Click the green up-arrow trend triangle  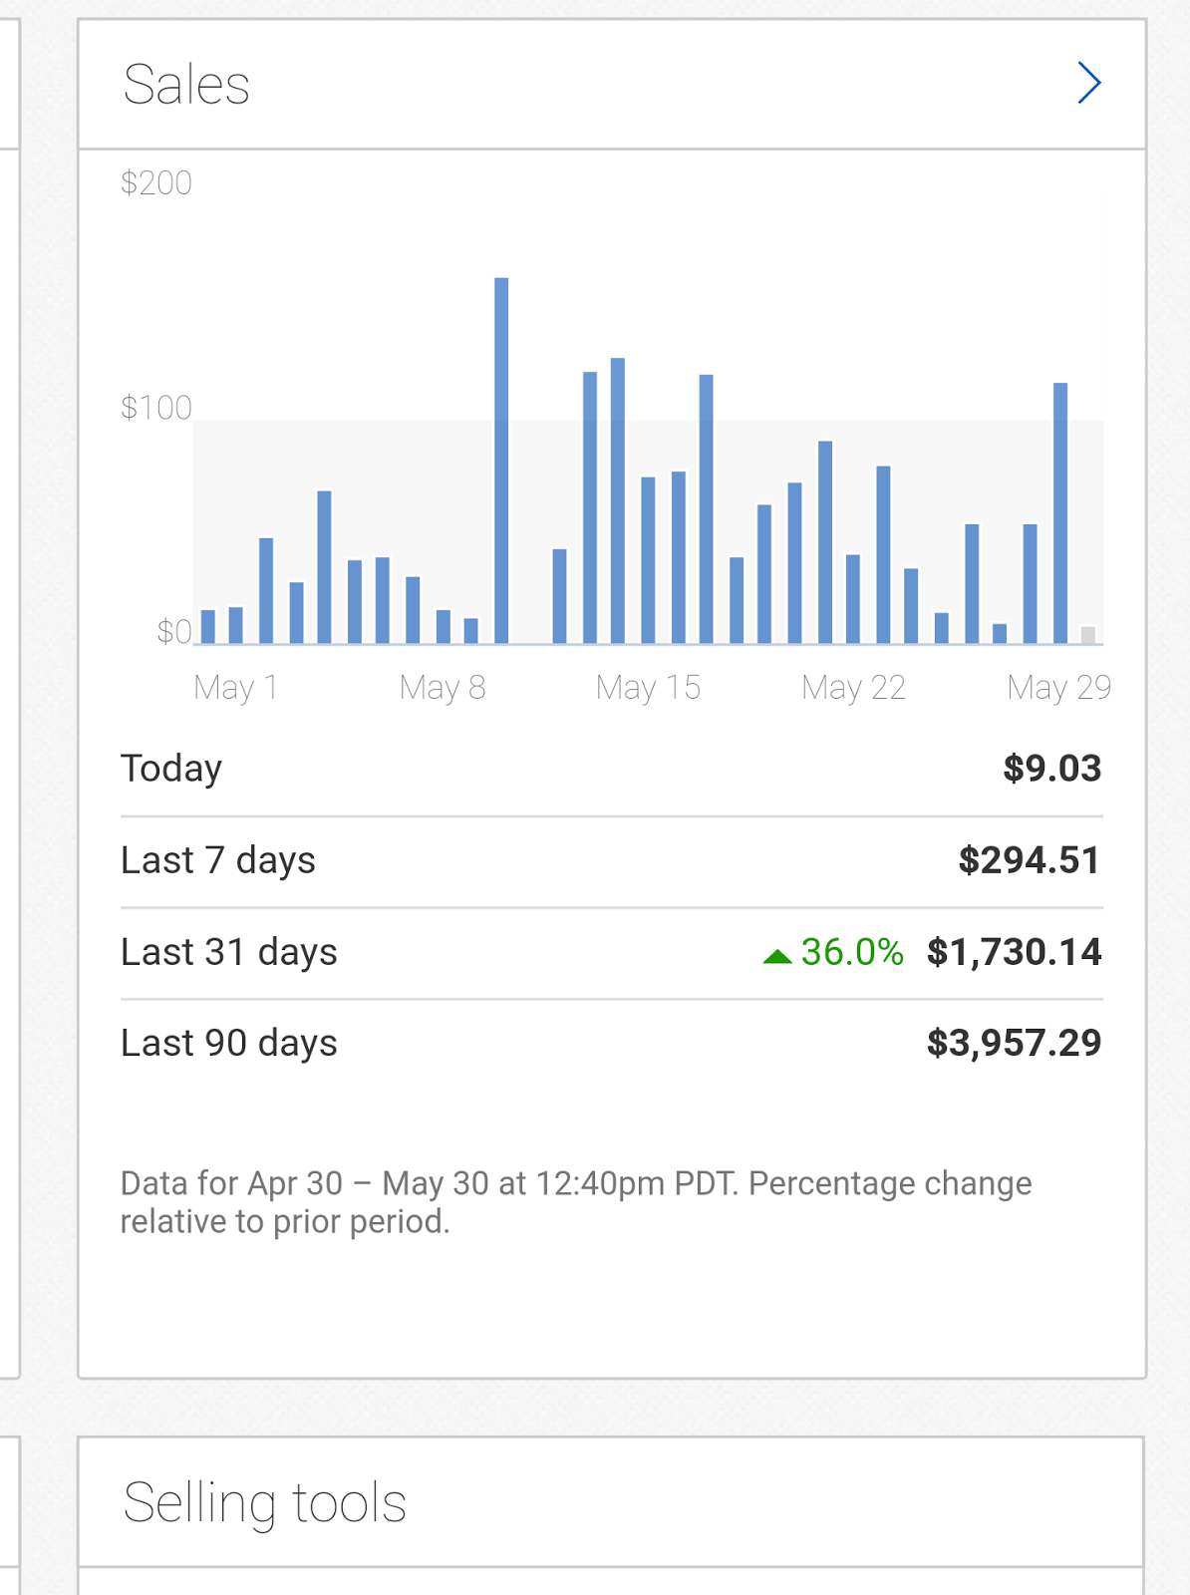pos(776,957)
